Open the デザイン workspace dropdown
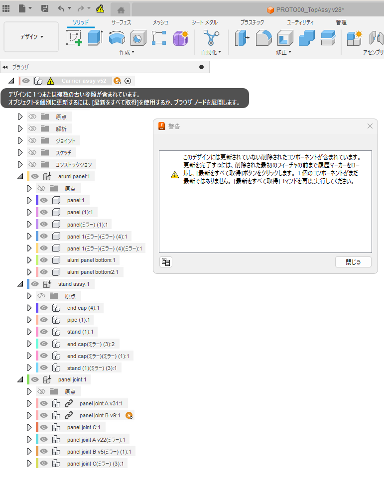Image resolution: width=384 pixels, height=487 pixels. (31, 37)
